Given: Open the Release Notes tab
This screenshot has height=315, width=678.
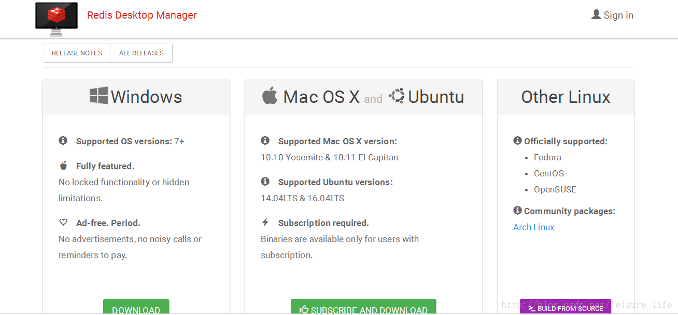Looking at the screenshot, I should coord(77,53).
